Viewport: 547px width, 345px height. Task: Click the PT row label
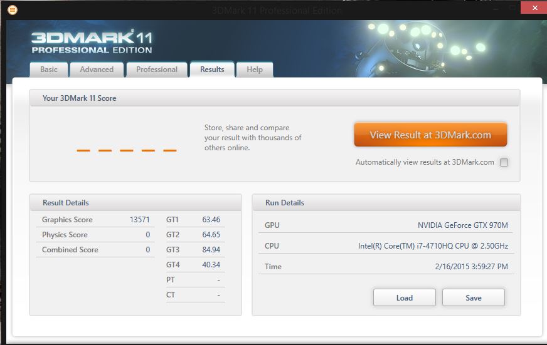click(x=171, y=279)
